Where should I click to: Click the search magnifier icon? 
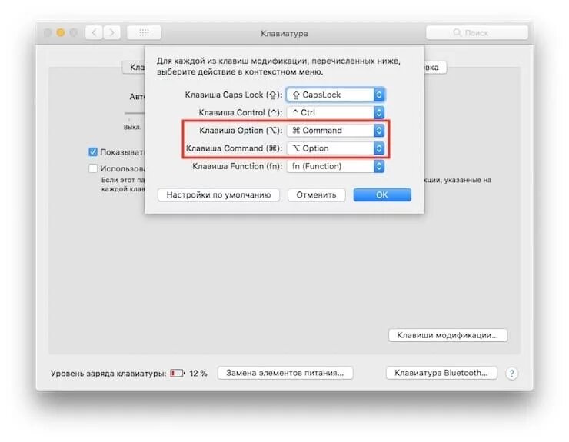pyautogui.click(x=457, y=32)
